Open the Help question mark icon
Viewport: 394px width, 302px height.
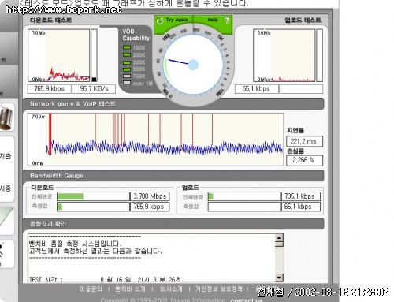226,21
